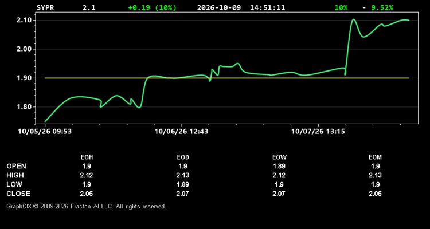Screen dimensions: 430x229
Task: Click the +0.19 (10%) change value
Action: coord(152,7)
